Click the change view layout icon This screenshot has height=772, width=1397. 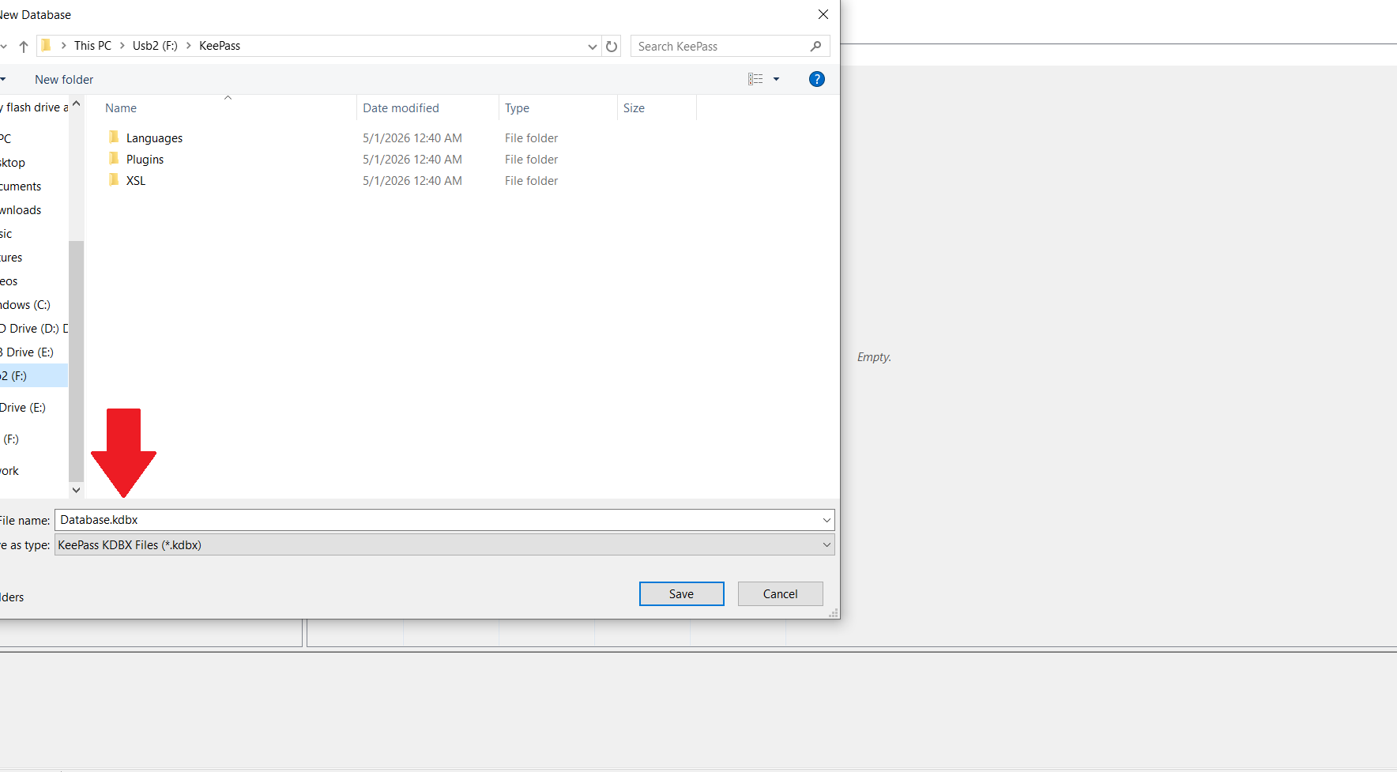coord(755,79)
